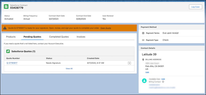
Task: Click the contract end date 3/26/2025
Action: pos(81,19)
